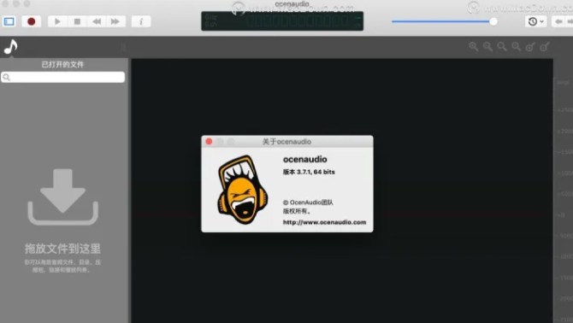Focus the opened-files search field
Image resolution: width=573 pixels, height=323 pixels.
point(62,77)
